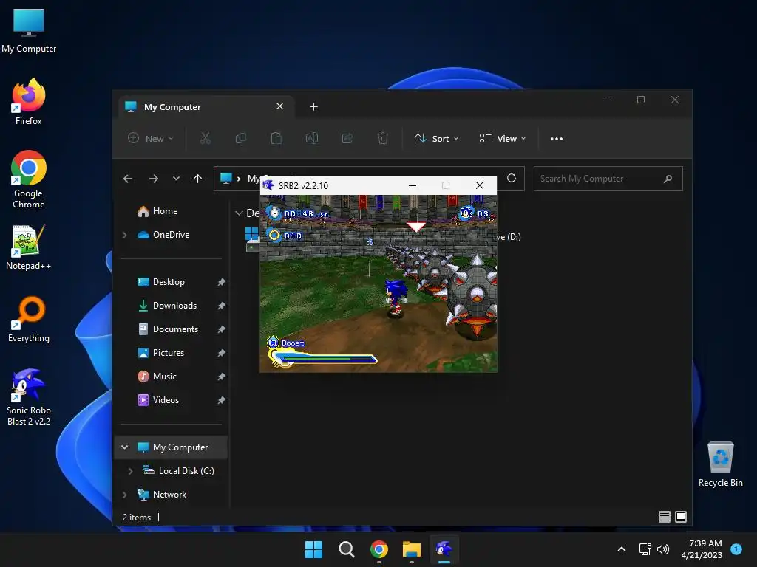Collapse My Computer tree node
Viewport: 757px width, 567px height.
point(124,447)
